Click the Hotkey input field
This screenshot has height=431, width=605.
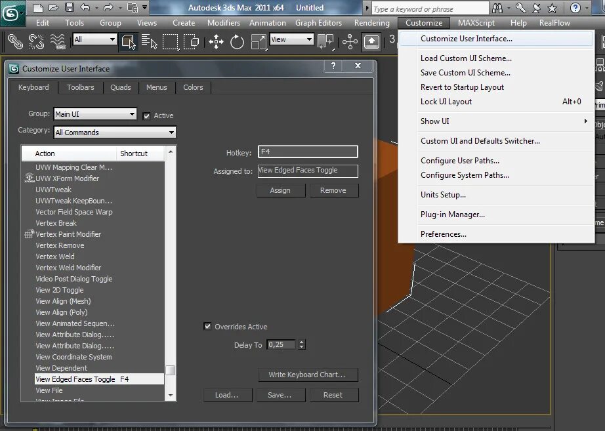(308, 152)
